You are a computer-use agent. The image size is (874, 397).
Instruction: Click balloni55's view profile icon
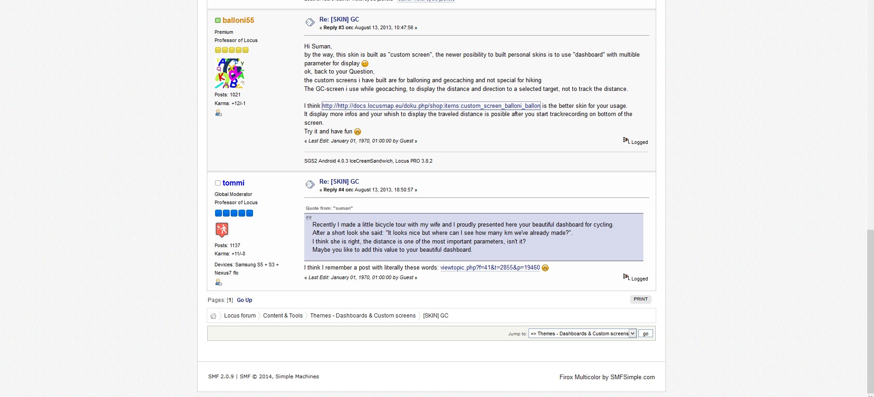click(218, 113)
